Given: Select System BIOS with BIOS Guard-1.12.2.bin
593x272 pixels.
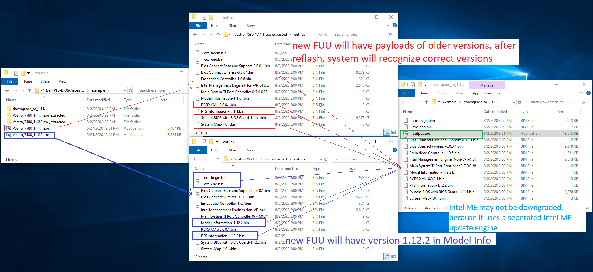Looking at the screenshot, I should 233,242.
